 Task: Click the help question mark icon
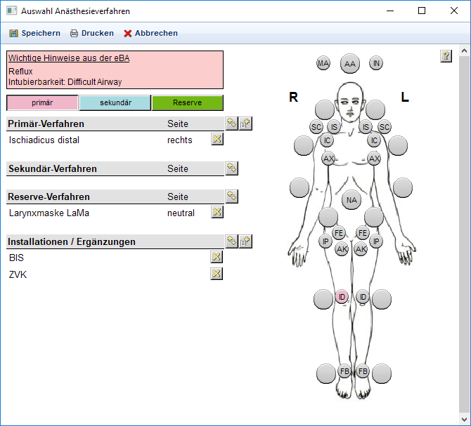coord(446,56)
